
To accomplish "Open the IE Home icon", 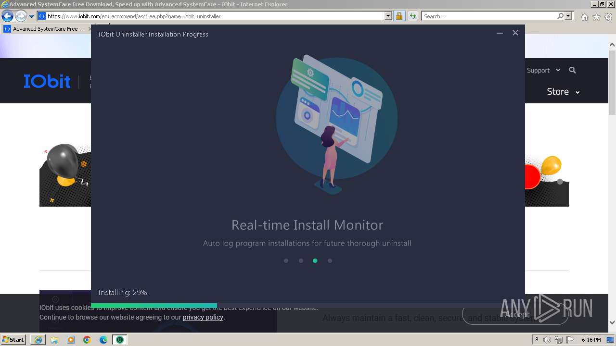I will point(584,17).
